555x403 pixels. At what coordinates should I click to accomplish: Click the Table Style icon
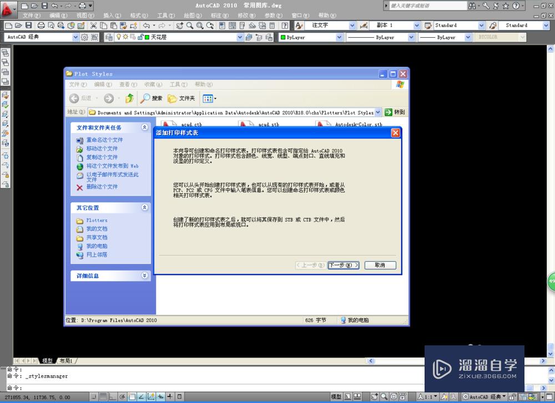point(428,25)
